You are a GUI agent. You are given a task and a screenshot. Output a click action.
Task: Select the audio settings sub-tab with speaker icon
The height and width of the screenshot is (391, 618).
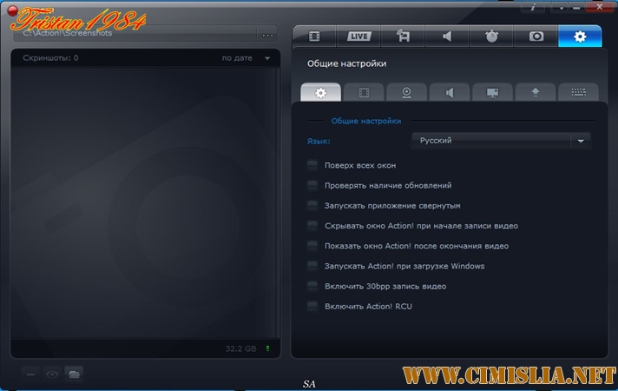[449, 93]
